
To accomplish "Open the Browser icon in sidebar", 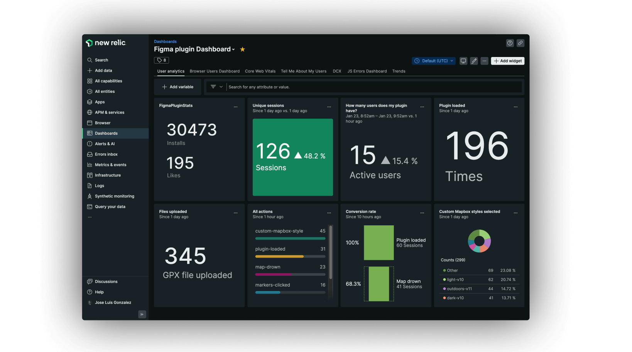I will point(90,123).
